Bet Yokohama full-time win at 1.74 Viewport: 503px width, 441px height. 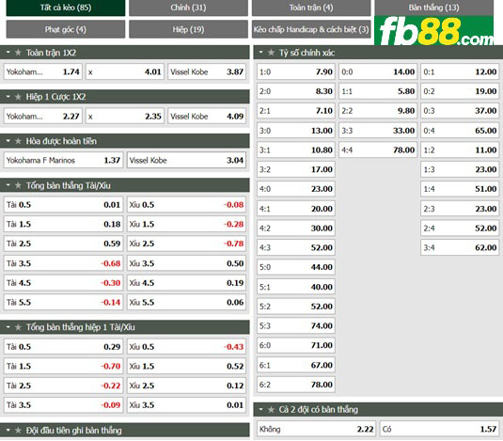coord(43,71)
